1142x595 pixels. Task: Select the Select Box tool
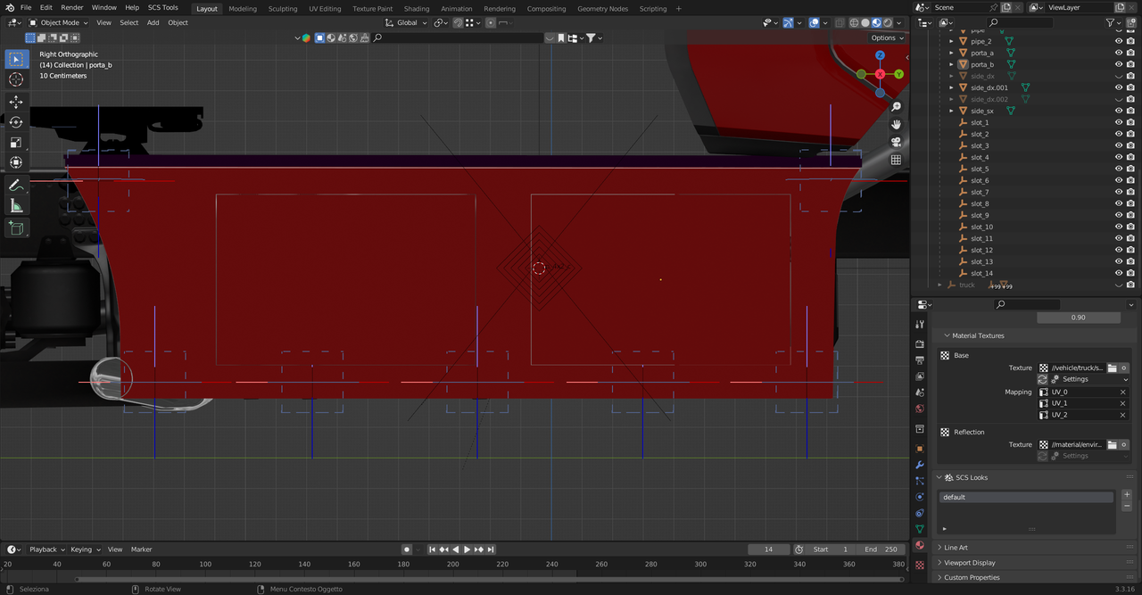16,59
